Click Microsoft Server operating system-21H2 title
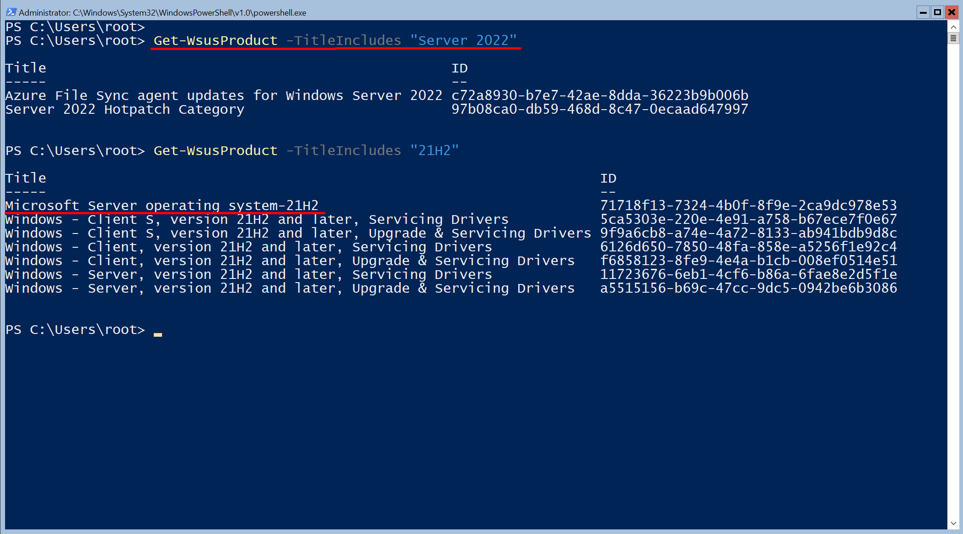The height and width of the screenshot is (534, 963). pyautogui.click(x=162, y=206)
